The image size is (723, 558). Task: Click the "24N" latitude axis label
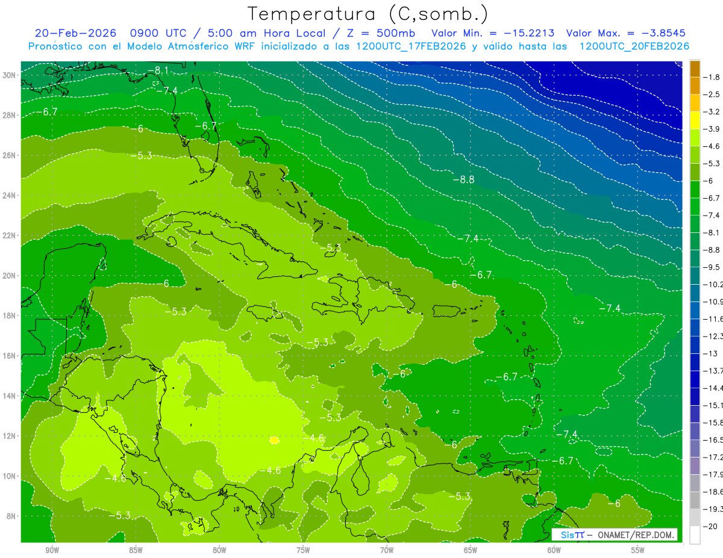click(x=9, y=196)
